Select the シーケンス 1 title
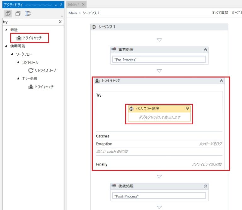This screenshot has width=242, height=210. coord(107,27)
